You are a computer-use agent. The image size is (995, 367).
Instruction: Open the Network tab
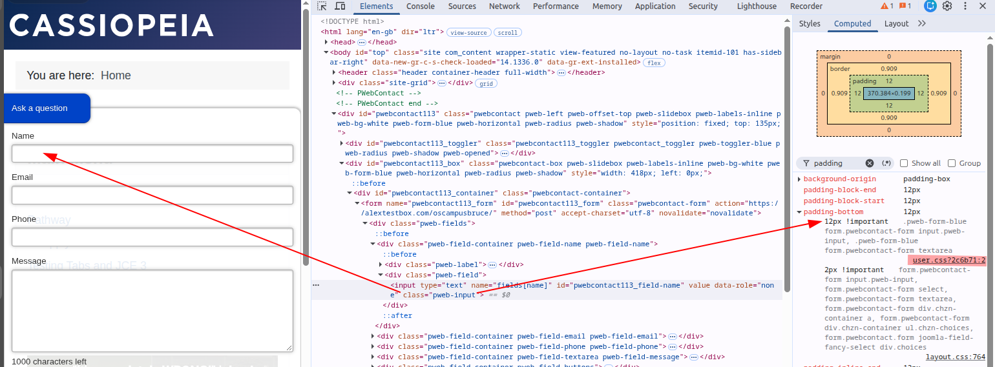pyautogui.click(x=504, y=6)
